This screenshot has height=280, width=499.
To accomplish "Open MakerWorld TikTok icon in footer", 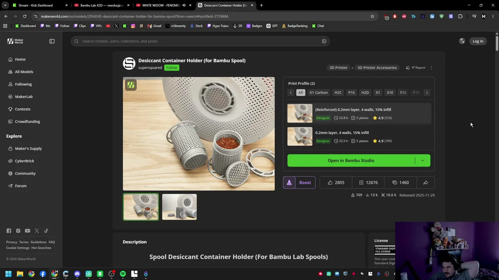I will (x=46, y=231).
